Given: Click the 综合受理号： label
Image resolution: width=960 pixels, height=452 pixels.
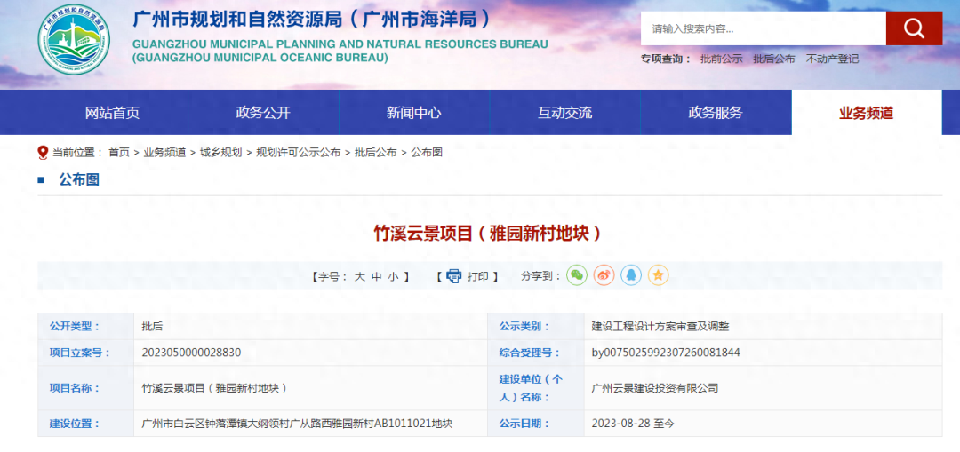Looking at the screenshot, I should tap(530, 353).
